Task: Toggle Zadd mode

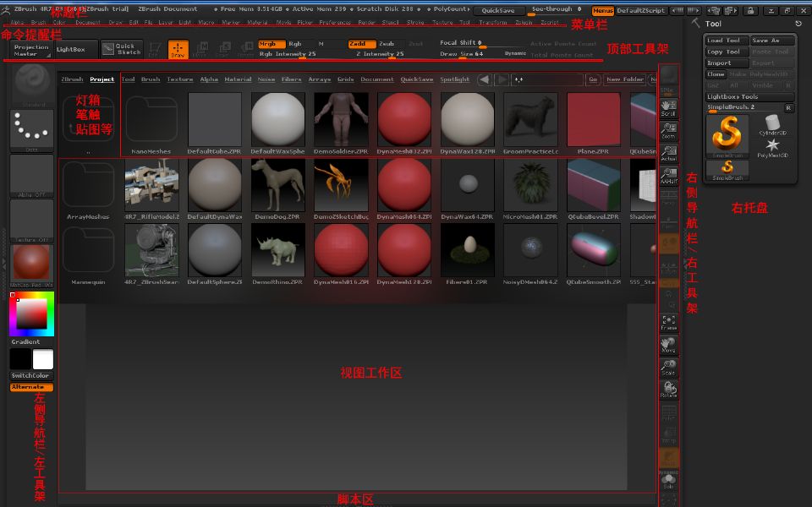Action: tap(360, 44)
